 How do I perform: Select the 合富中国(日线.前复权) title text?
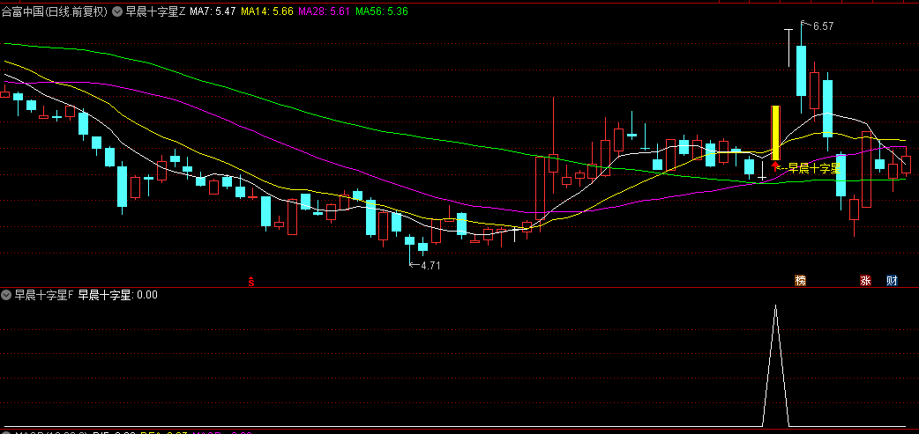[55, 11]
